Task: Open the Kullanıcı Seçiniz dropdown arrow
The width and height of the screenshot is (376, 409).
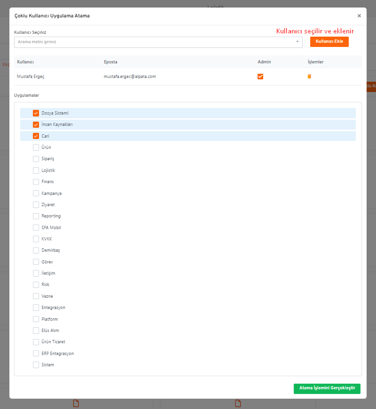Action: (x=298, y=42)
